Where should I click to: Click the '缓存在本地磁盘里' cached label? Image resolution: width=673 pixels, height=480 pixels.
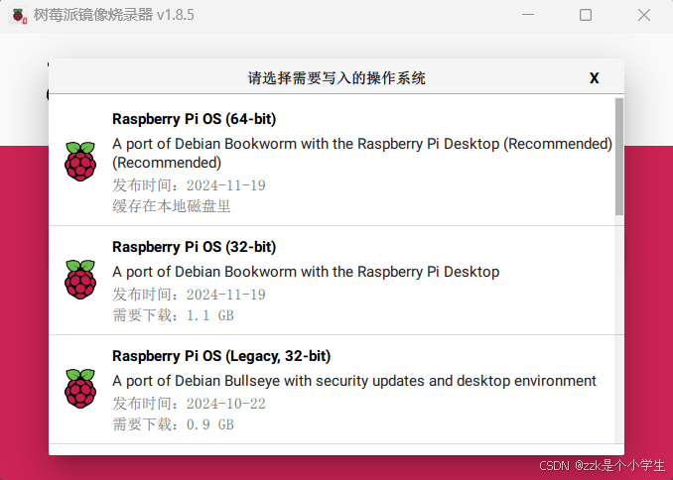tap(172, 206)
